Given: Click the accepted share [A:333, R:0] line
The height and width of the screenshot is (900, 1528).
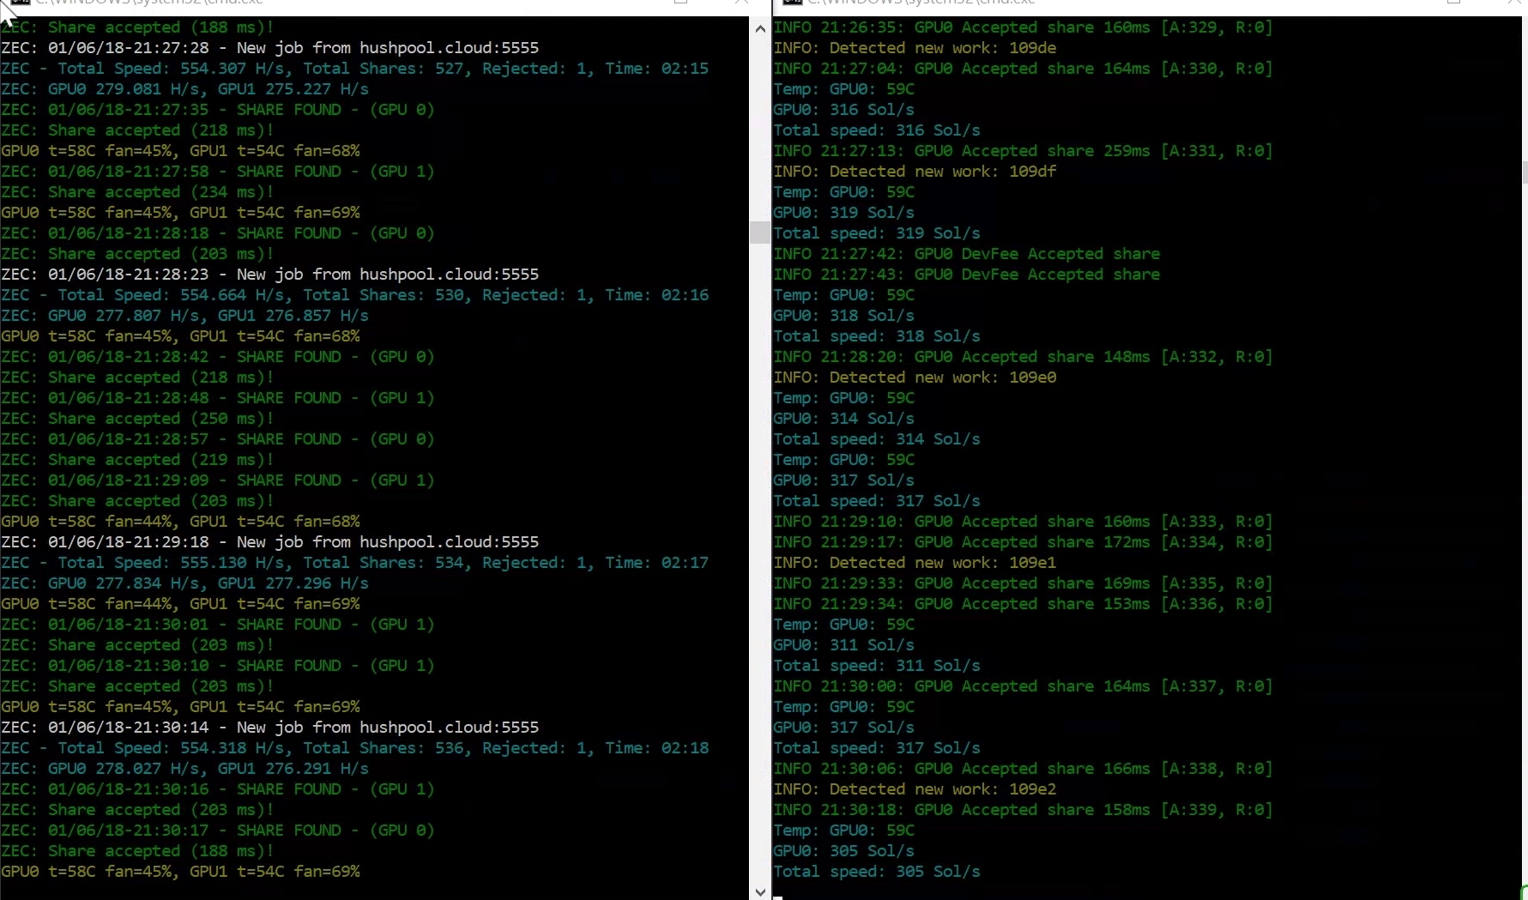Looking at the screenshot, I should click(1024, 522).
